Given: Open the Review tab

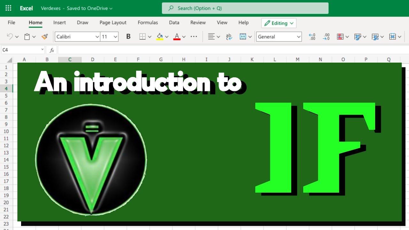Looking at the screenshot, I should 198,23.
